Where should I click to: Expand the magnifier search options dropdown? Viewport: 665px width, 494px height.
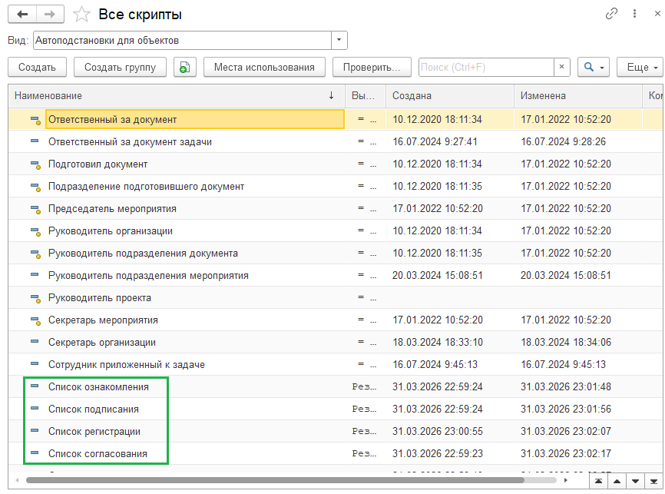tap(594, 68)
